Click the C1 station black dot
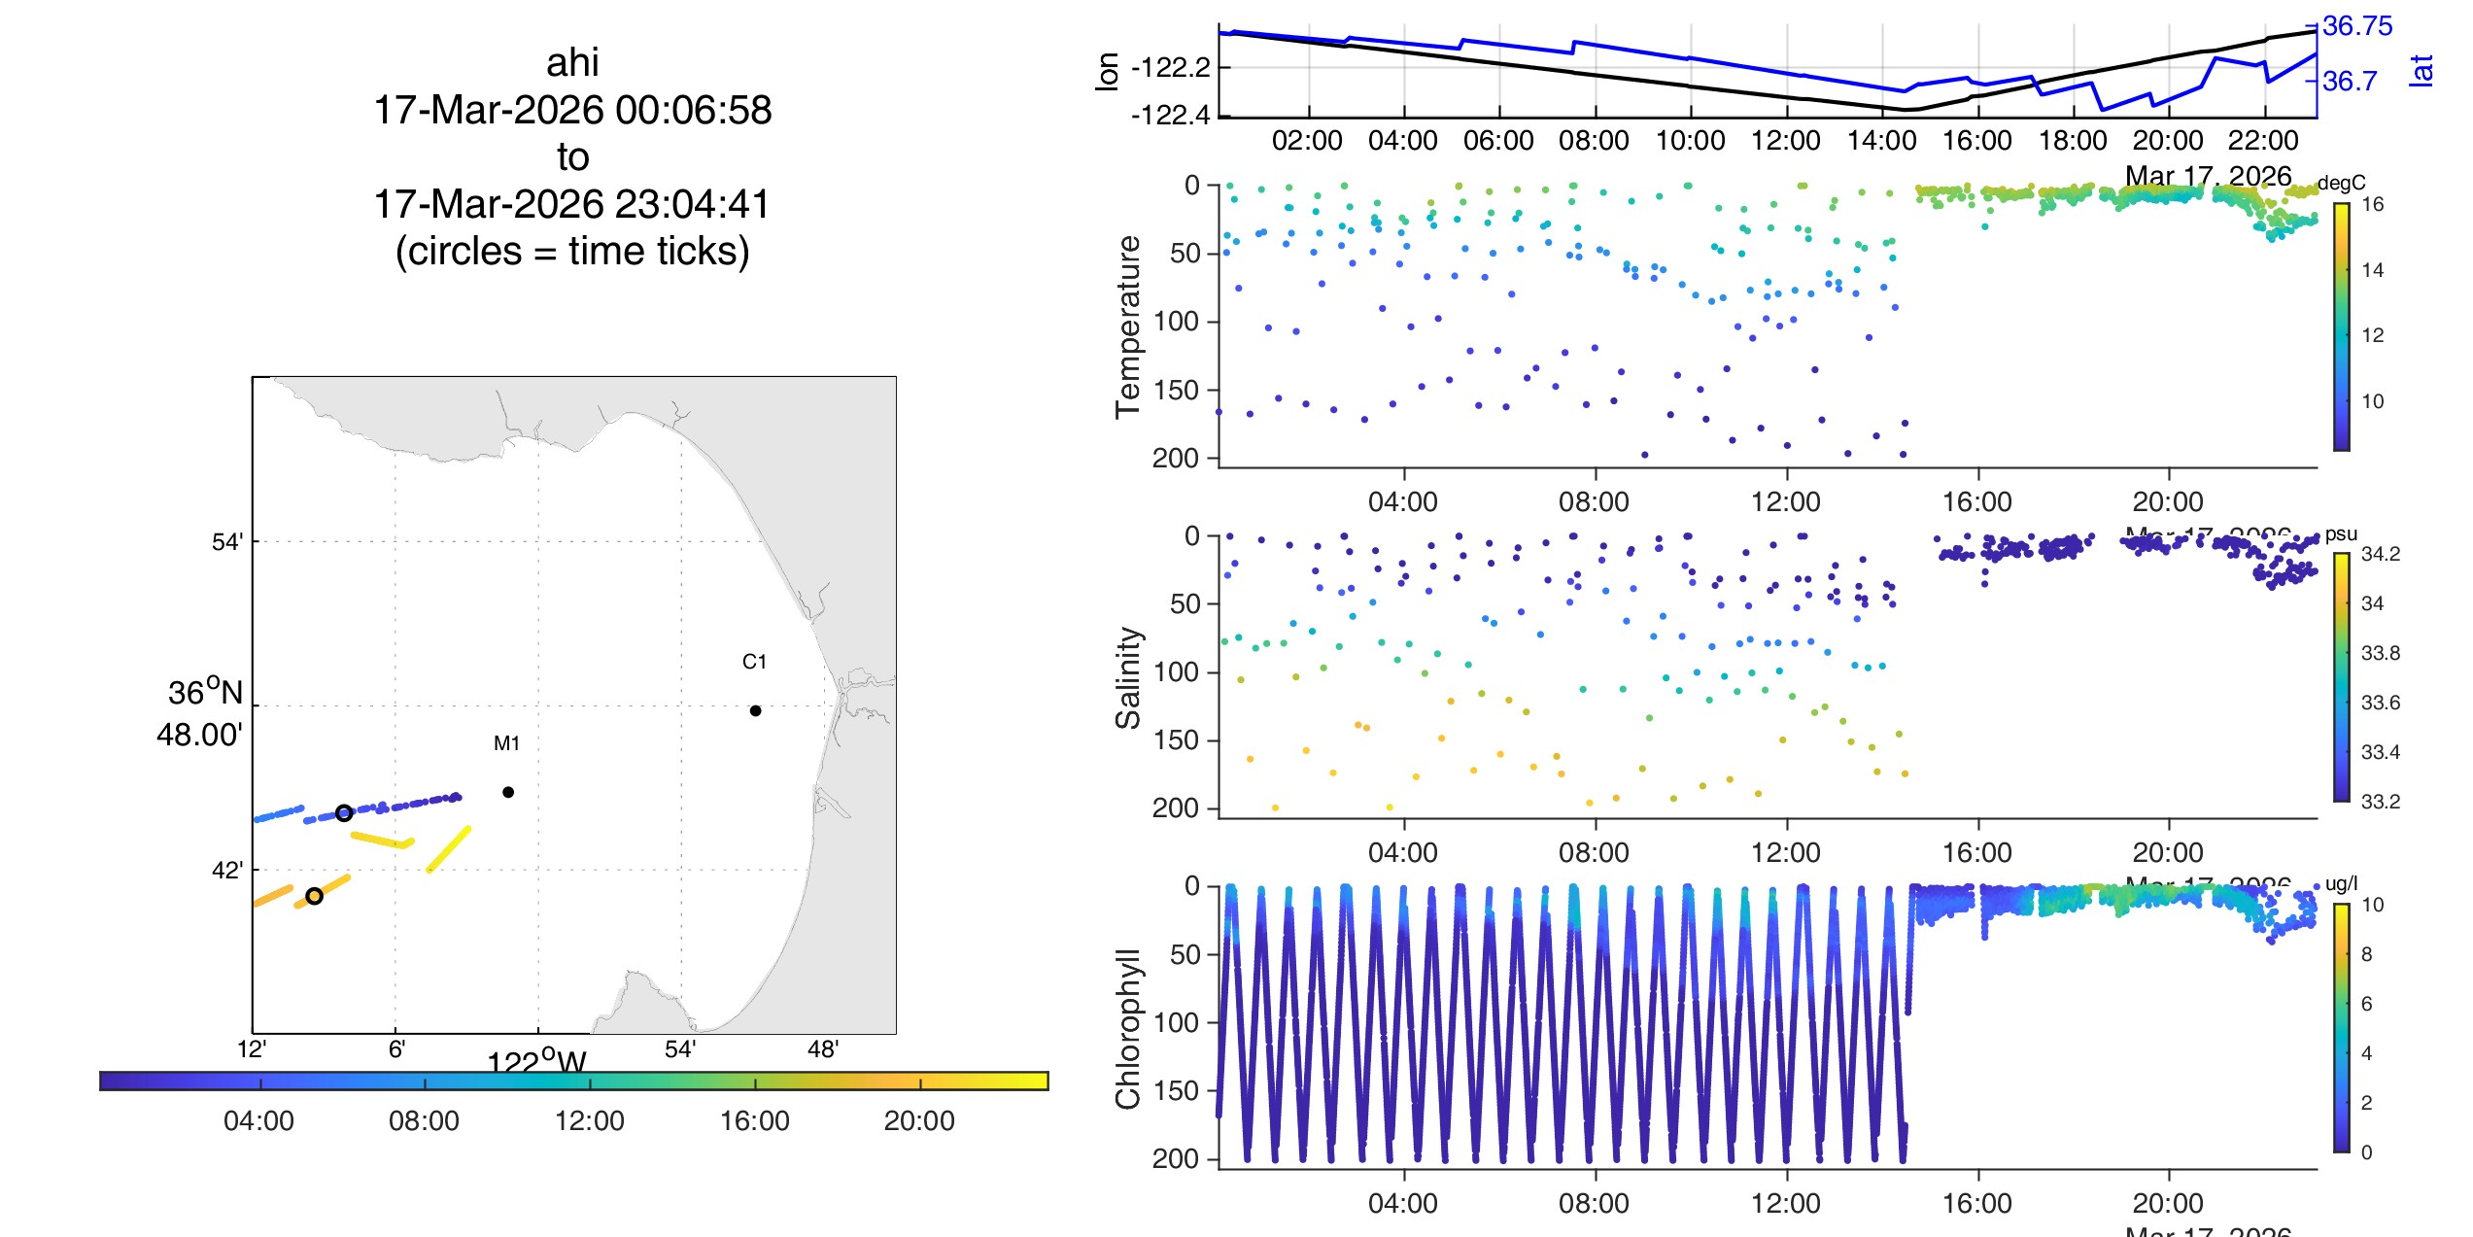2473x1237 pixels. click(x=755, y=710)
